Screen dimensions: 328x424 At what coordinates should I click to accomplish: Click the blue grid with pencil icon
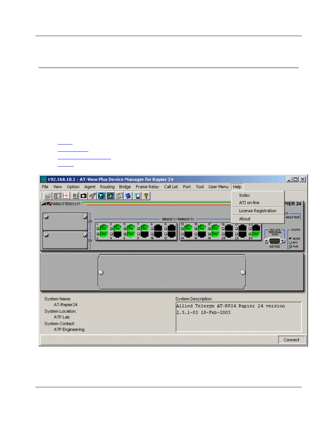(x=110, y=196)
